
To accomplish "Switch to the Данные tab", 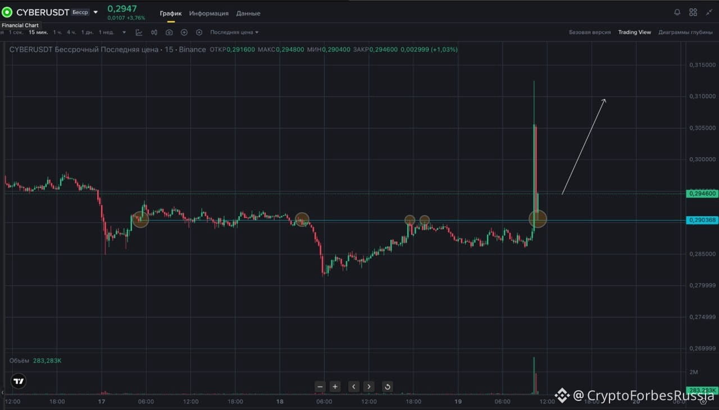I will 248,13.
